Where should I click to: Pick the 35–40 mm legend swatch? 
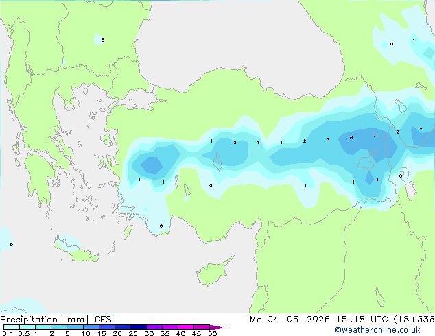click(169, 327)
